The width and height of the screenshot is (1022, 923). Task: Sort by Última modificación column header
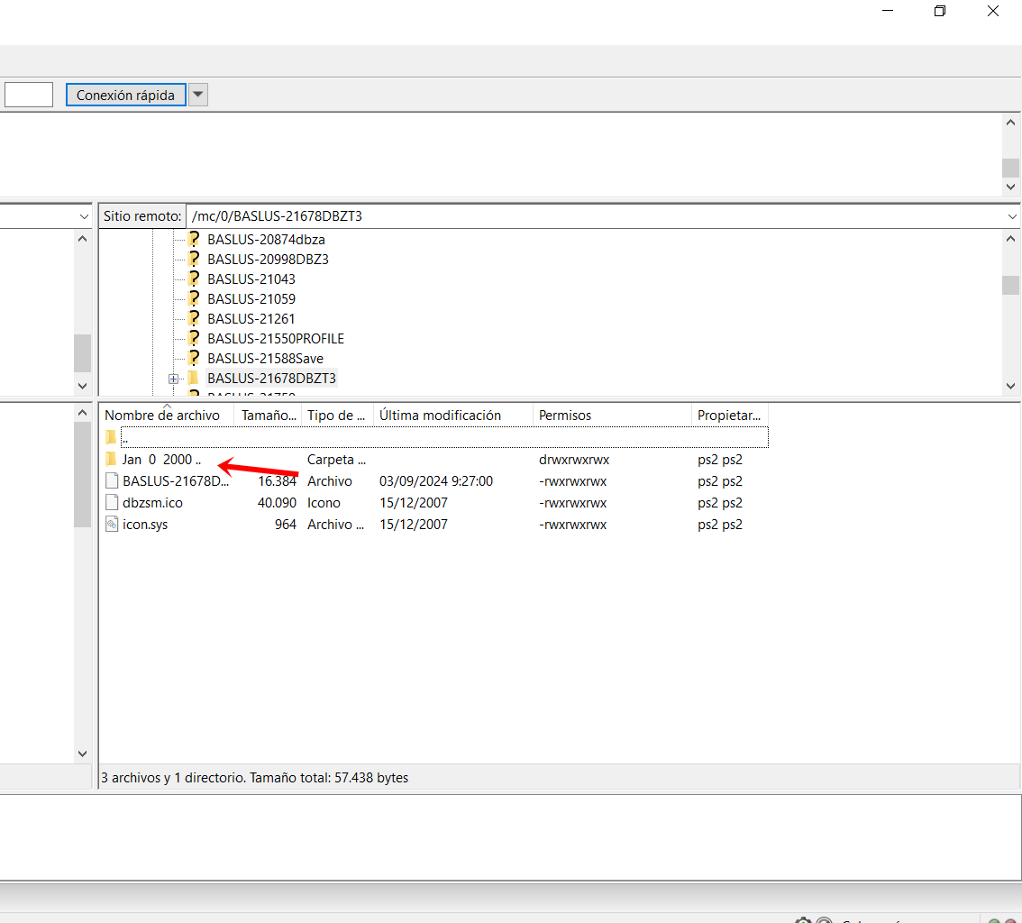[x=440, y=416]
